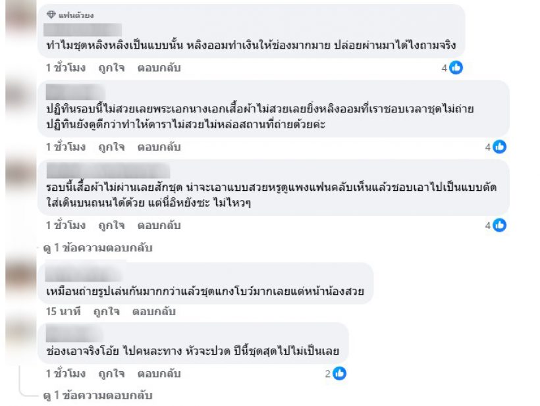Toggle ถูกใจ on the 'ปฏิทินรอบนี้ไม่สวยเลย' comment

coord(111,147)
